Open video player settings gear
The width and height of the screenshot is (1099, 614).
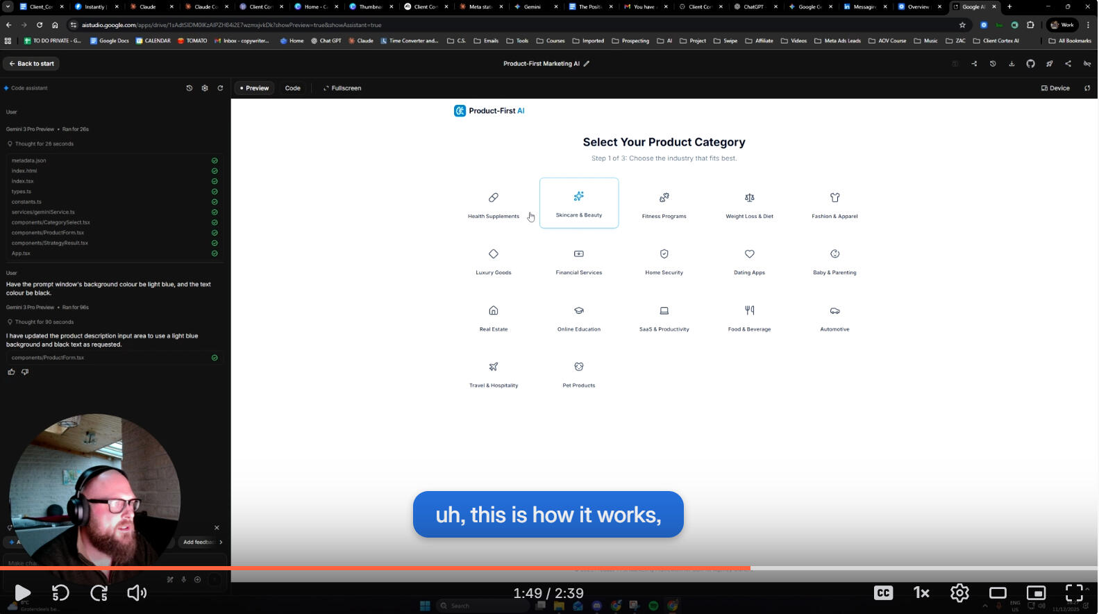point(959,592)
